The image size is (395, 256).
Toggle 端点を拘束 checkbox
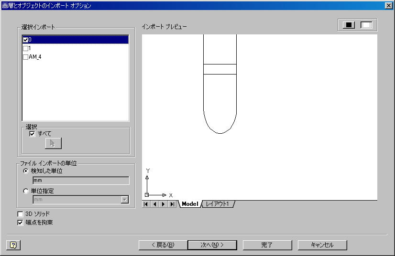20,223
